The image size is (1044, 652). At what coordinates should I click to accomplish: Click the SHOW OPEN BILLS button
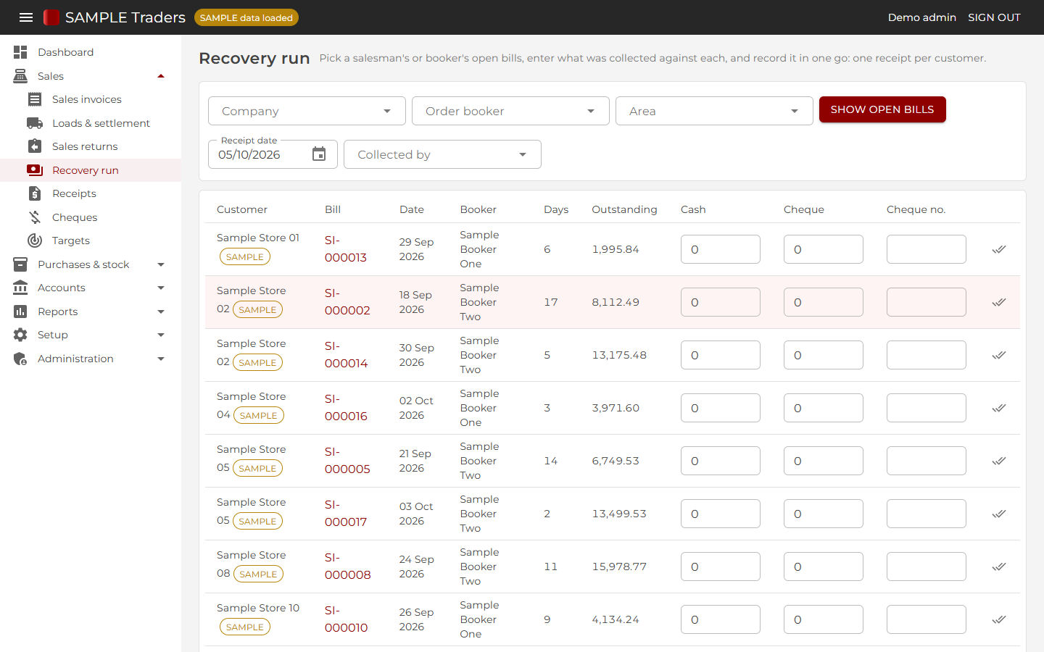coord(882,109)
